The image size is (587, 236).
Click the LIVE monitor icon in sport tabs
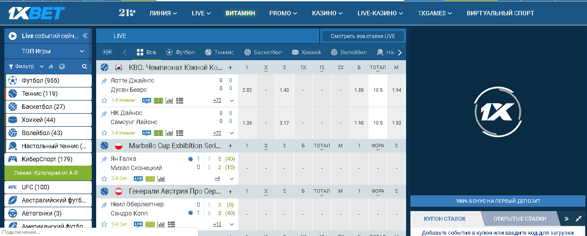point(107,52)
